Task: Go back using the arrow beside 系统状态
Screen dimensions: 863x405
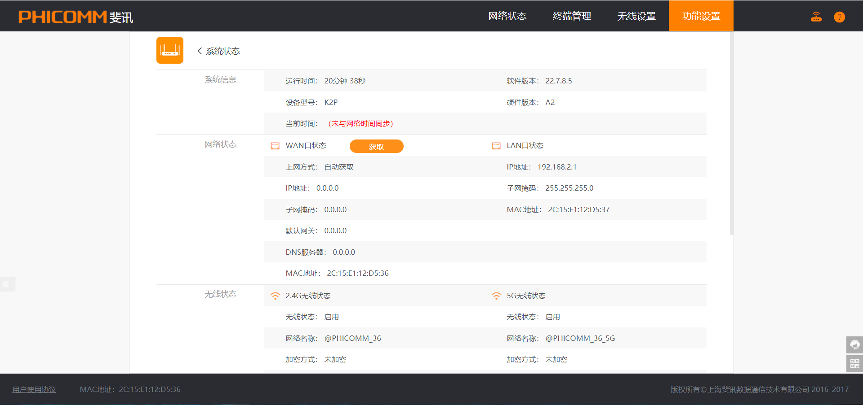Action: pyautogui.click(x=200, y=51)
